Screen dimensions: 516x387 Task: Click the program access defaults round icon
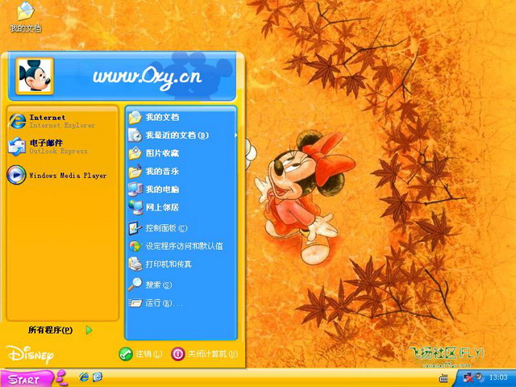tap(135, 246)
